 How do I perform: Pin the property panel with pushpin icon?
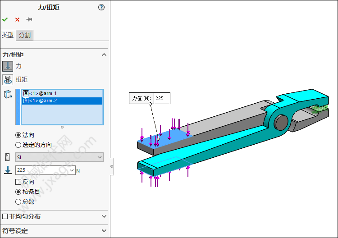click(29, 20)
